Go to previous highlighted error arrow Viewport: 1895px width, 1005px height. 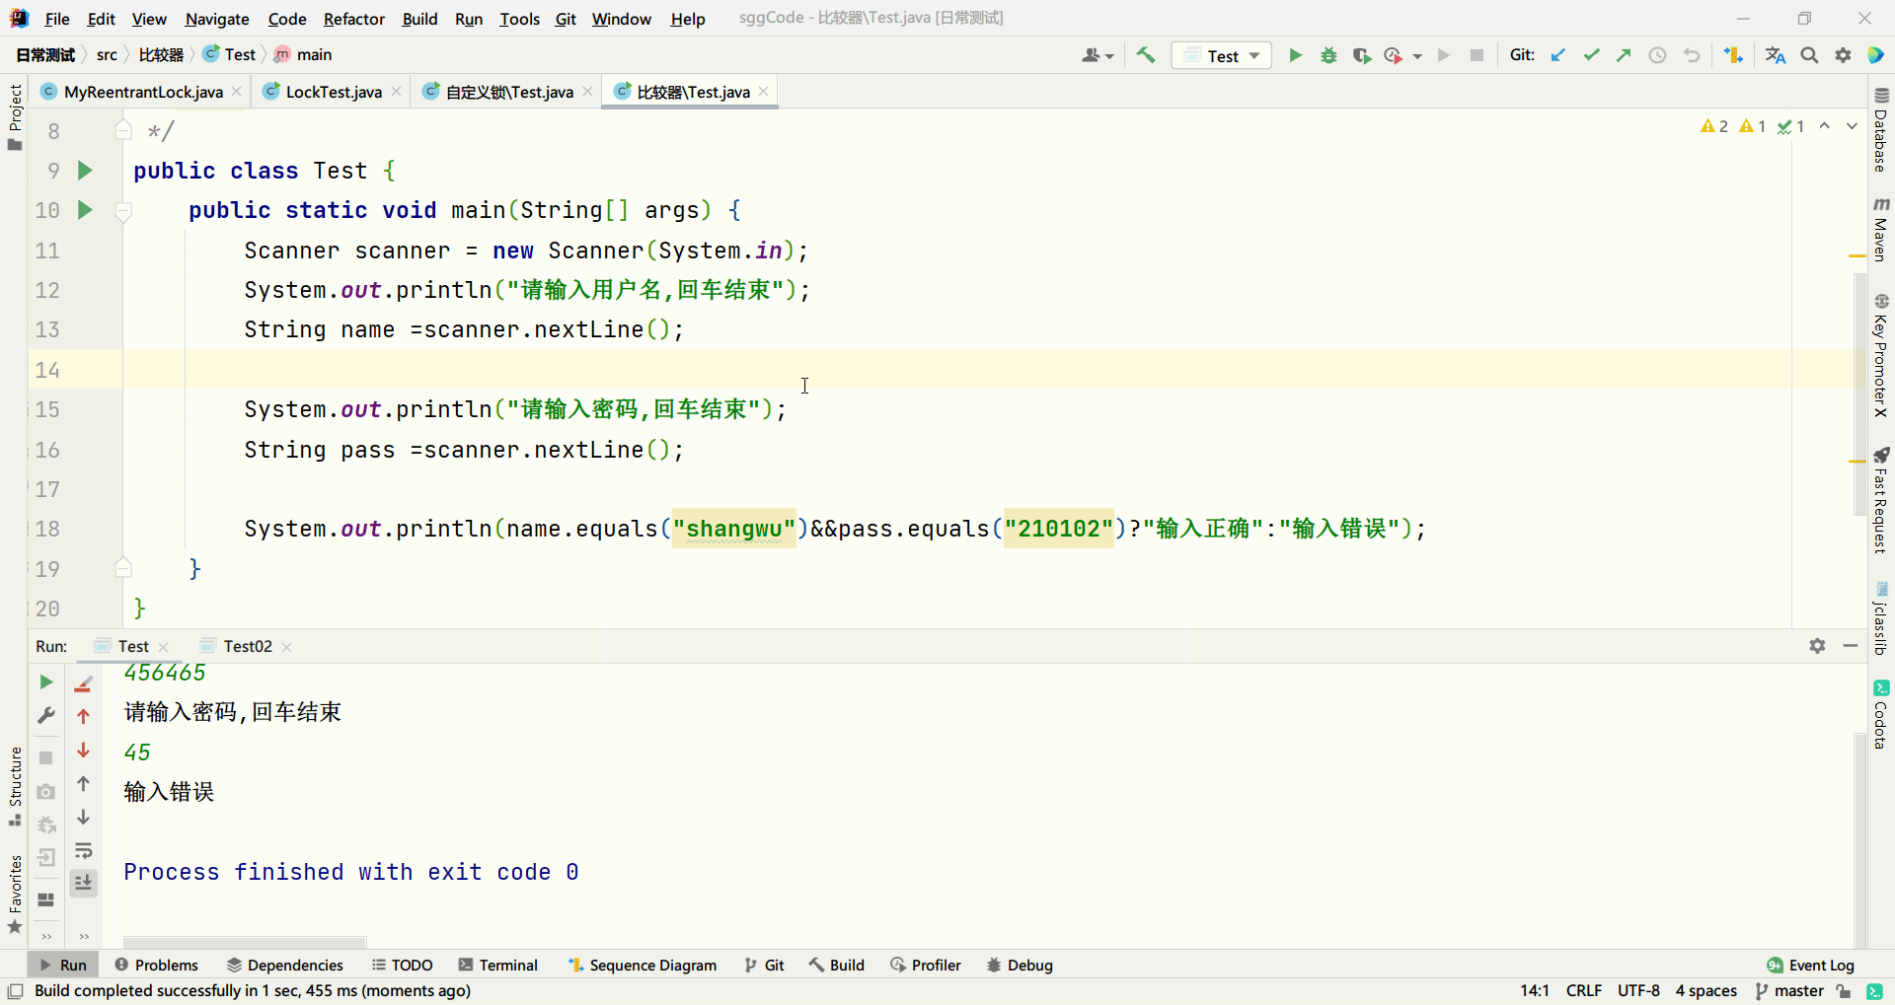click(1825, 126)
